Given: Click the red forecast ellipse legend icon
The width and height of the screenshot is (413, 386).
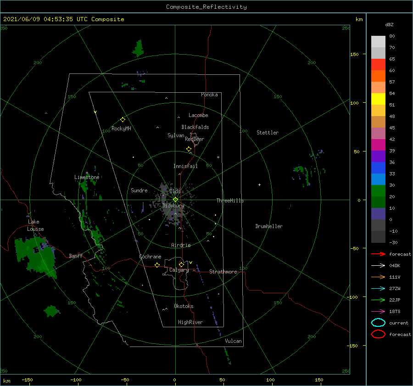Looking at the screenshot, I should tap(378, 334).
